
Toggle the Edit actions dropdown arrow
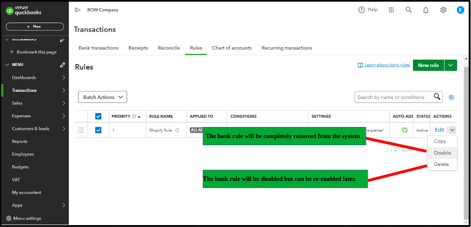(x=453, y=130)
